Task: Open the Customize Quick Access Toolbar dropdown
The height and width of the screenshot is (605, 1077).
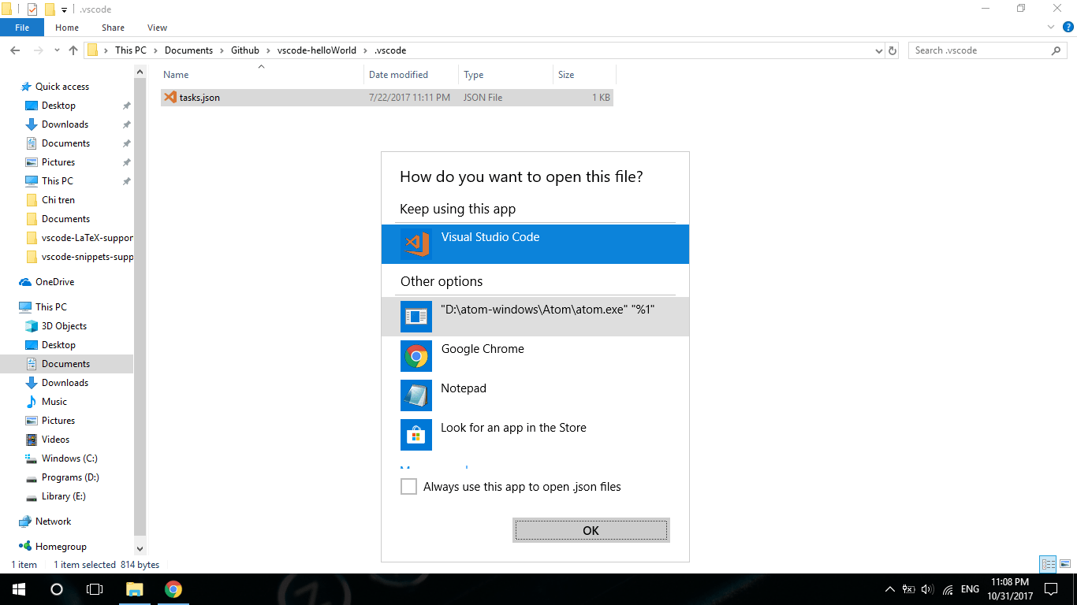Action: point(64,9)
